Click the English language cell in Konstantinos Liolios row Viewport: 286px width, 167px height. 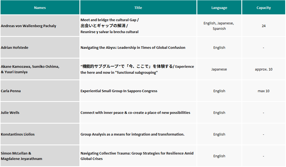[x=219, y=134]
